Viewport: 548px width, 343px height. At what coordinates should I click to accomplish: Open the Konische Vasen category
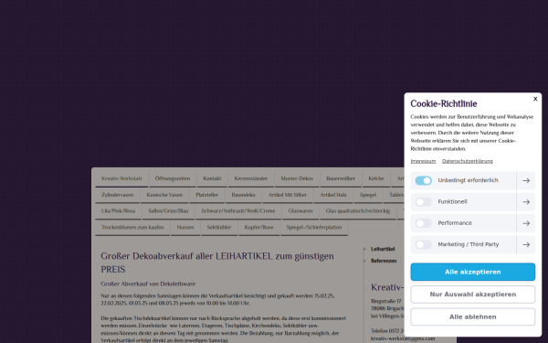point(164,195)
